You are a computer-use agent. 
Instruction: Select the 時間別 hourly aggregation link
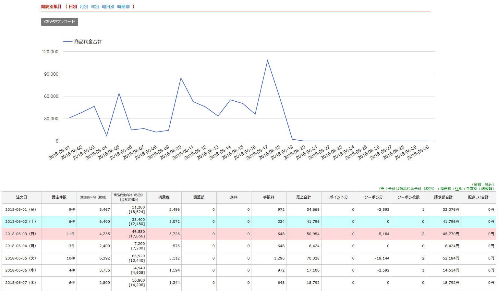[123, 6]
